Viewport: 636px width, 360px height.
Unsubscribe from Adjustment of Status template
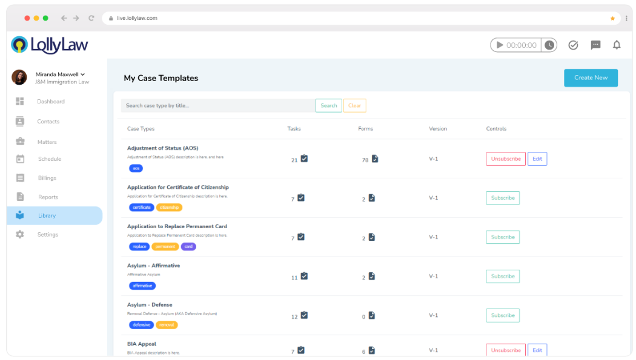(506, 159)
